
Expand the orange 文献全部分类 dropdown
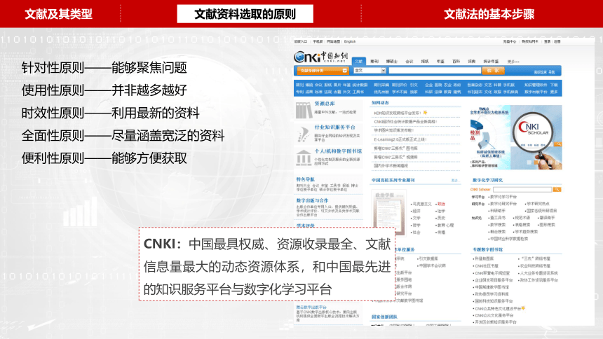pyautogui.click(x=323, y=71)
